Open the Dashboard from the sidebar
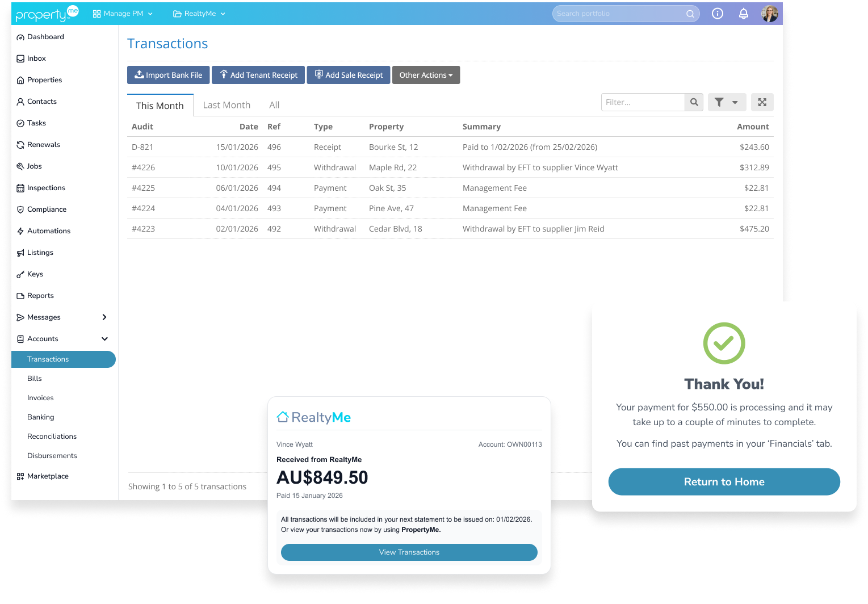 [45, 36]
